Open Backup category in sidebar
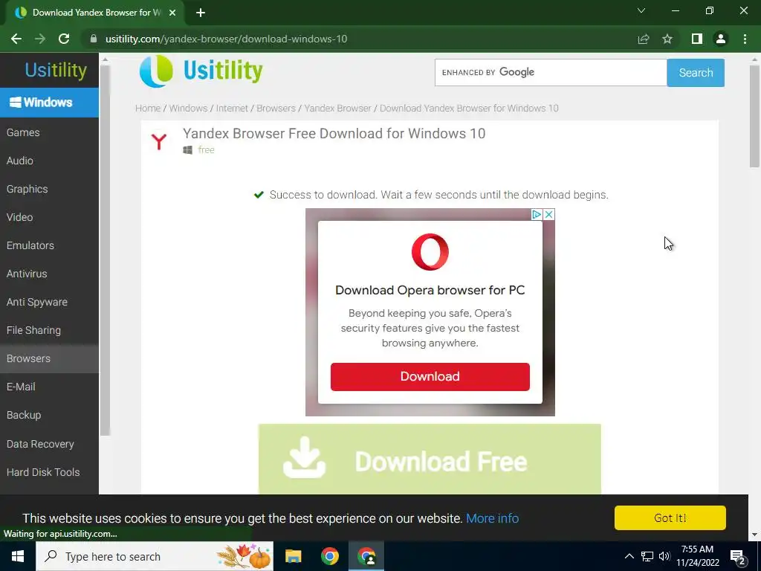Viewport: 761px width, 571px height. (x=49, y=415)
